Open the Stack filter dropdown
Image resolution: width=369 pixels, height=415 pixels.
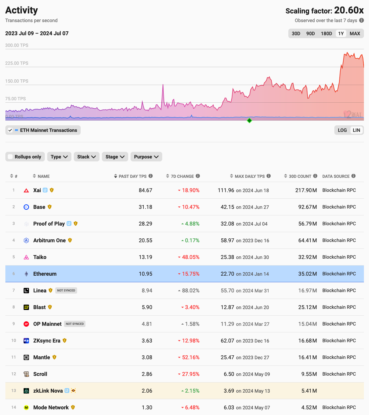pyautogui.click(x=86, y=157)
